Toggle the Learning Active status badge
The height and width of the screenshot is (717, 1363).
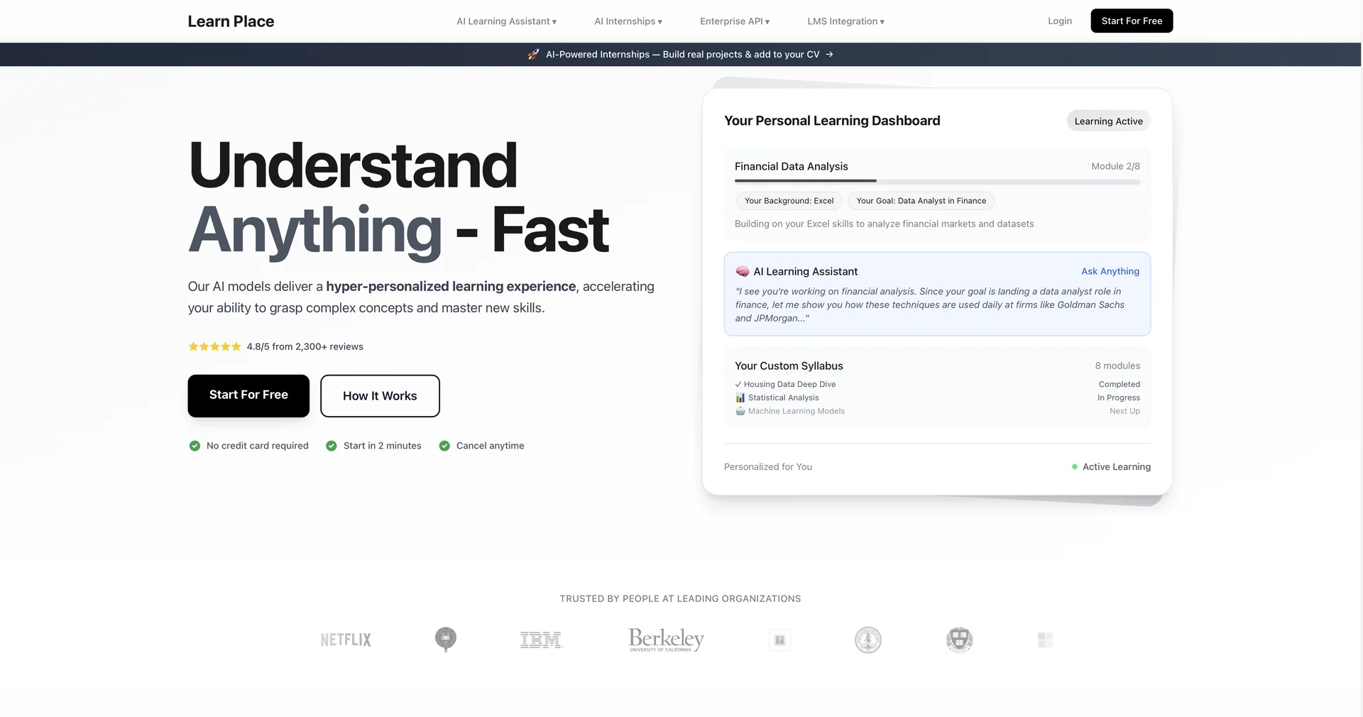click(x=1108, y=121)
